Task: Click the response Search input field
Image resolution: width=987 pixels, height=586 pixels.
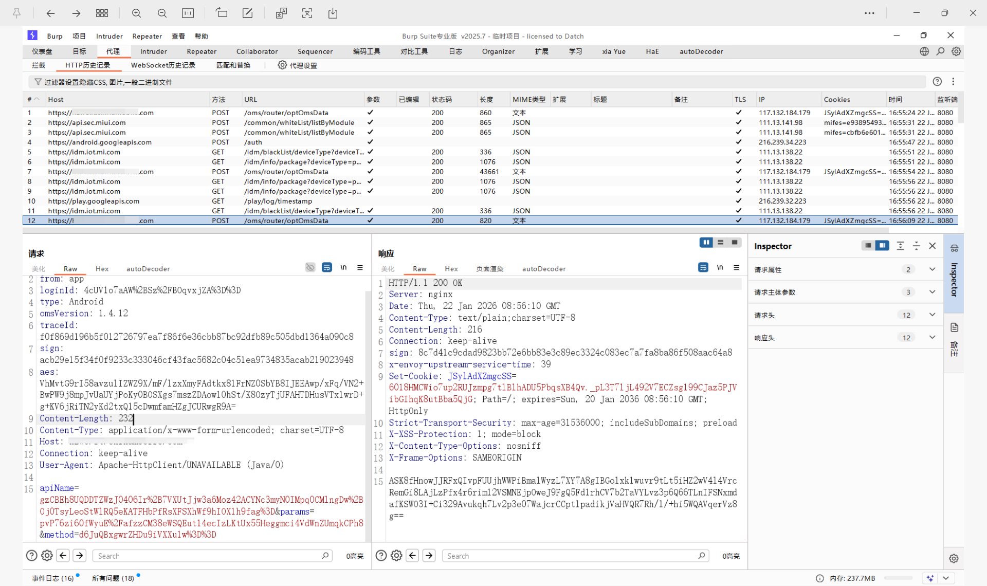Action: pyautogui.click(x=571, y=556)
